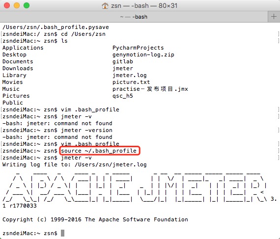Click 'Public' in the ls listing
Viewport: 280px width, 239px height.
tap(12, 103)
